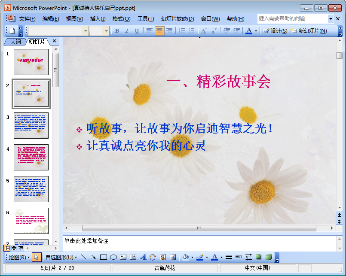Open Line Color dropdown arrow
The height and width of the screenshot is (276, 346).
click(207, 258)
